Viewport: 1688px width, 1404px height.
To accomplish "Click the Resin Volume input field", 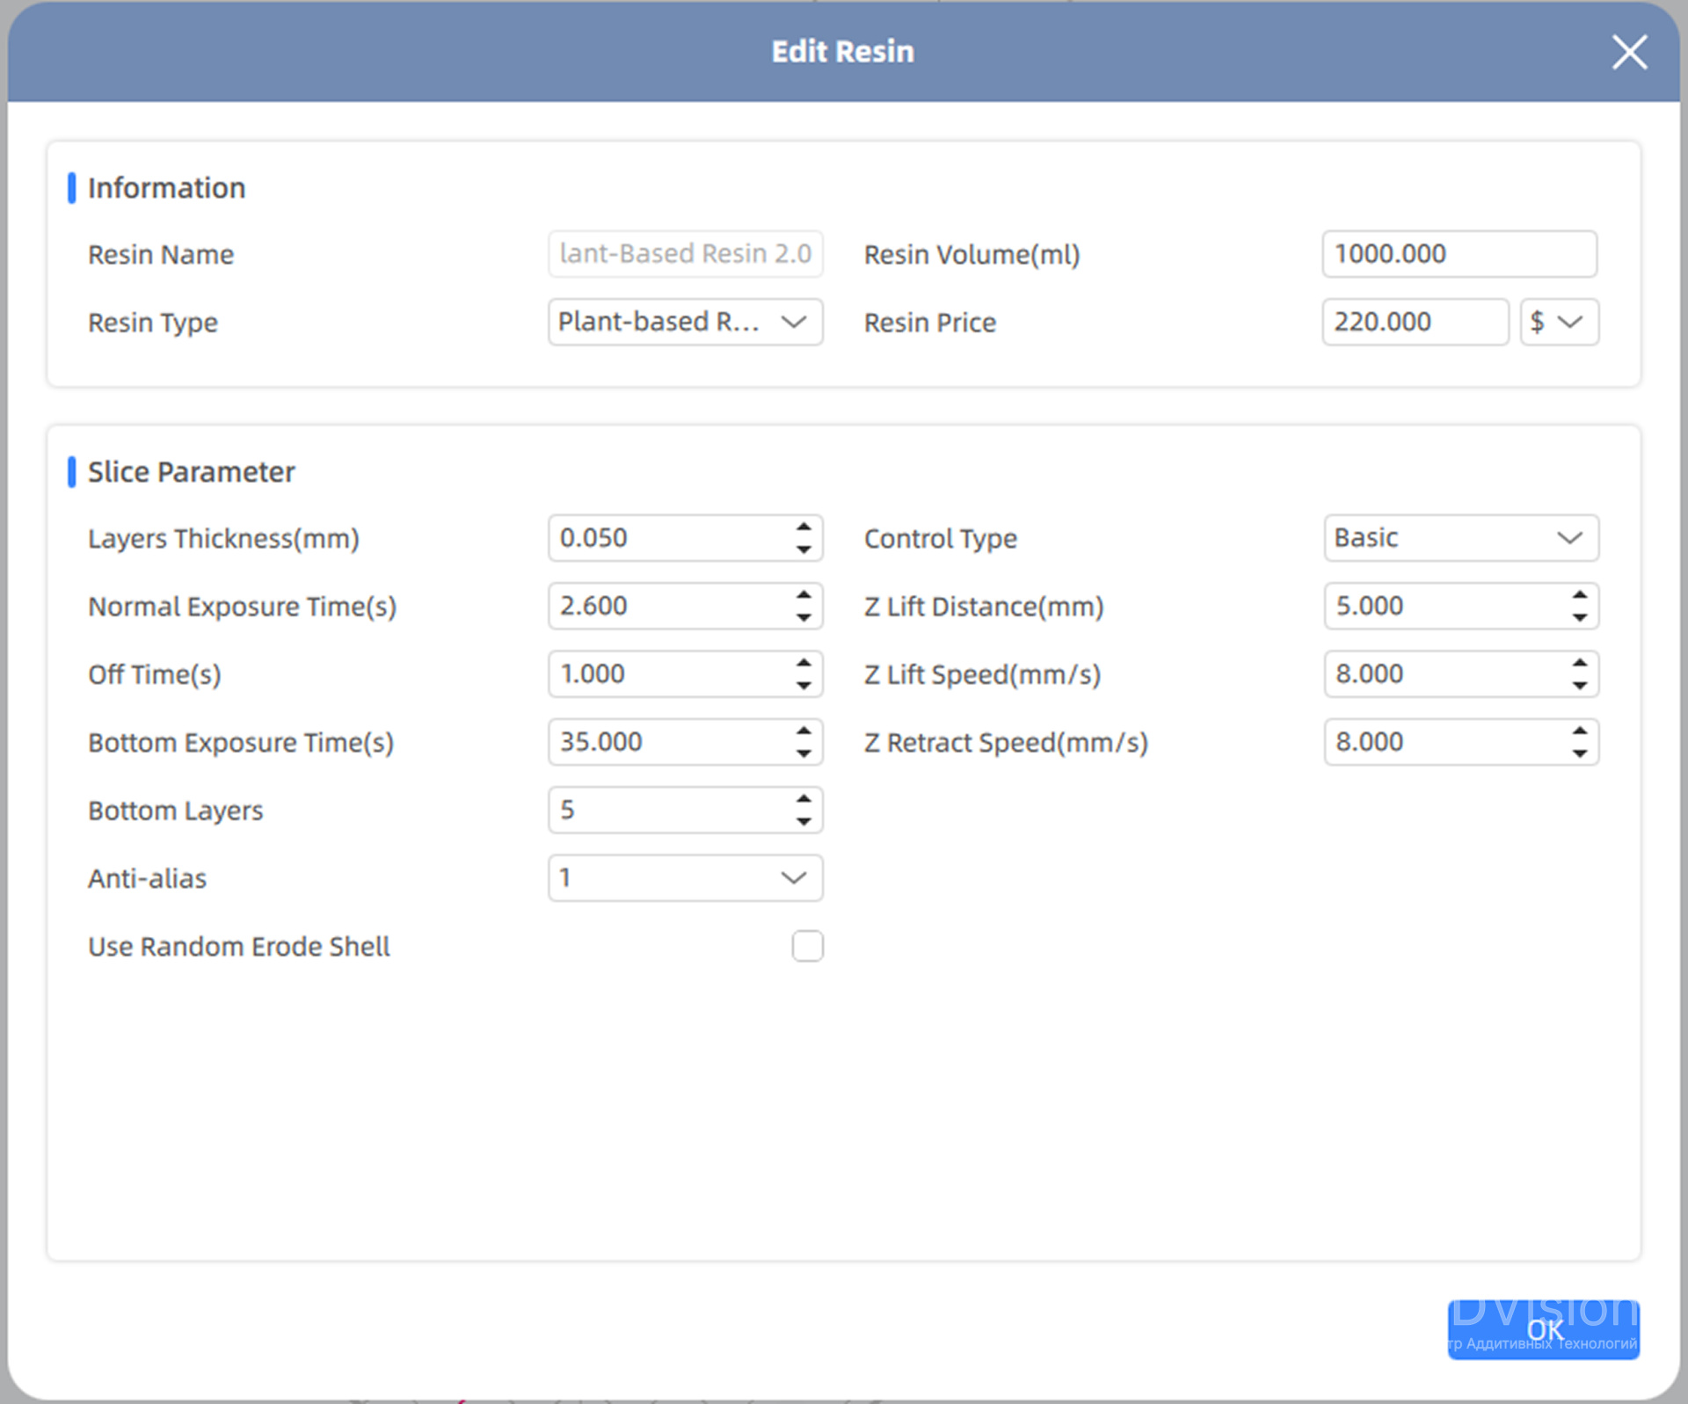I will pos(1459,254).
